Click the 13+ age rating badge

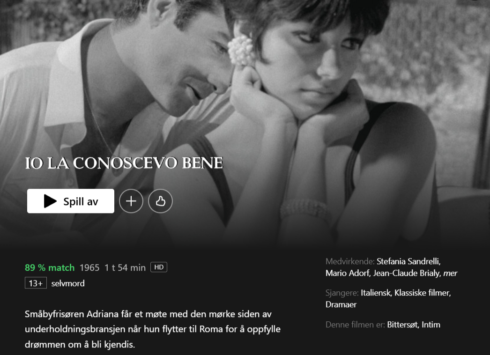point(36,283)
